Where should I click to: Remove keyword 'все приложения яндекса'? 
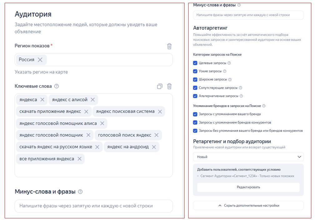point(80,159)
